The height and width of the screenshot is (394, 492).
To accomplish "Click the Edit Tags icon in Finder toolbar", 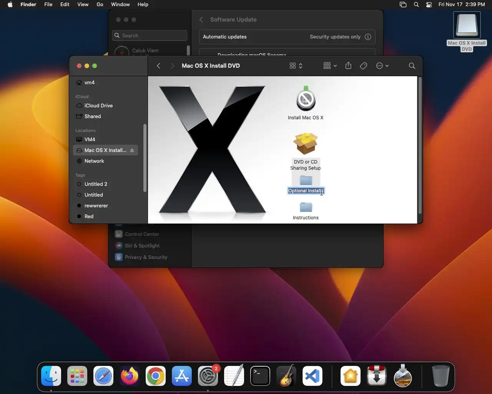I will click(364, 66).
